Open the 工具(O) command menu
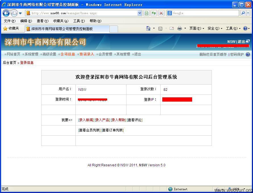The width and height of the screenshot is (253, 193). (233, 28)
